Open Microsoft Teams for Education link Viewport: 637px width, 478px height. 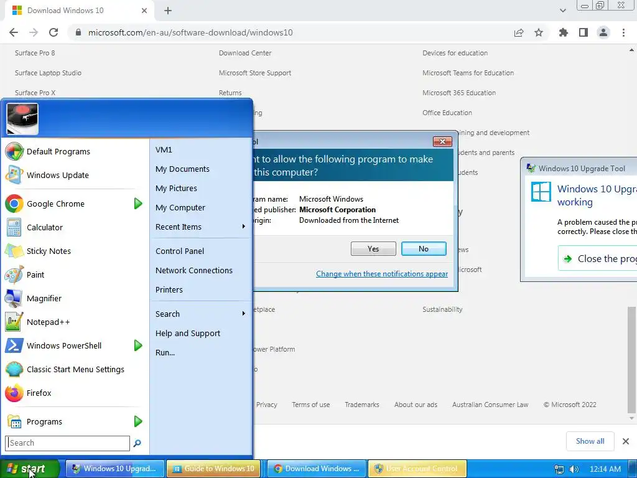coord(468,73)
